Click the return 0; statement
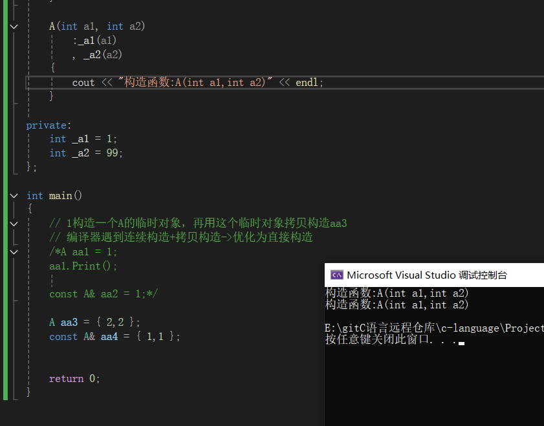 [74, 379]
